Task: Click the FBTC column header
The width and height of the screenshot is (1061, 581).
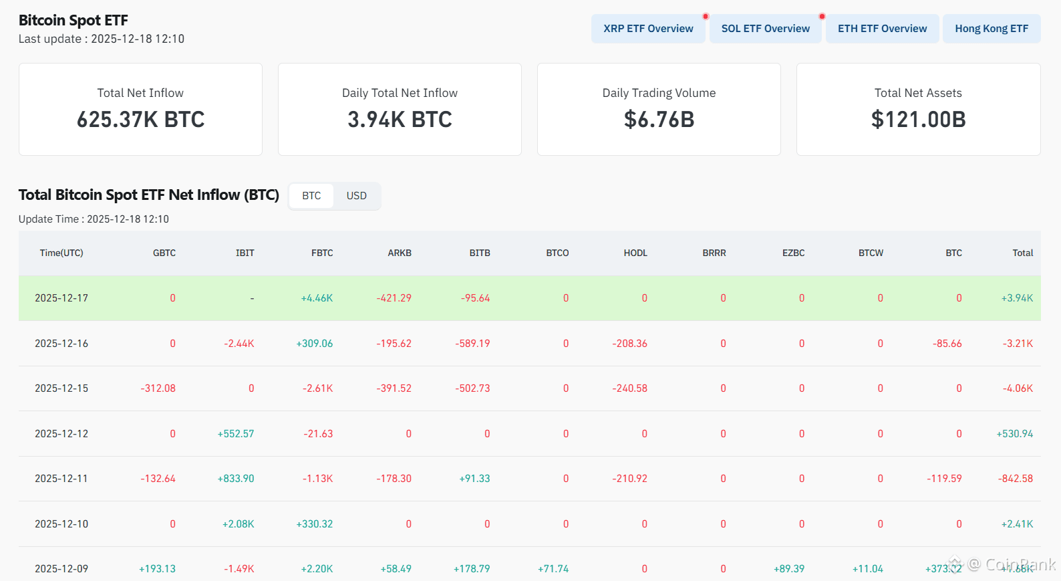Action: point(322,253)
